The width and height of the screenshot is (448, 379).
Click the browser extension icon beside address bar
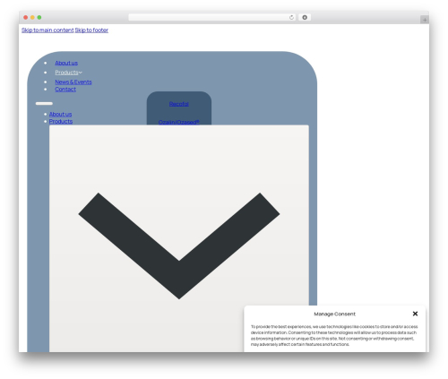click(305, 17)
